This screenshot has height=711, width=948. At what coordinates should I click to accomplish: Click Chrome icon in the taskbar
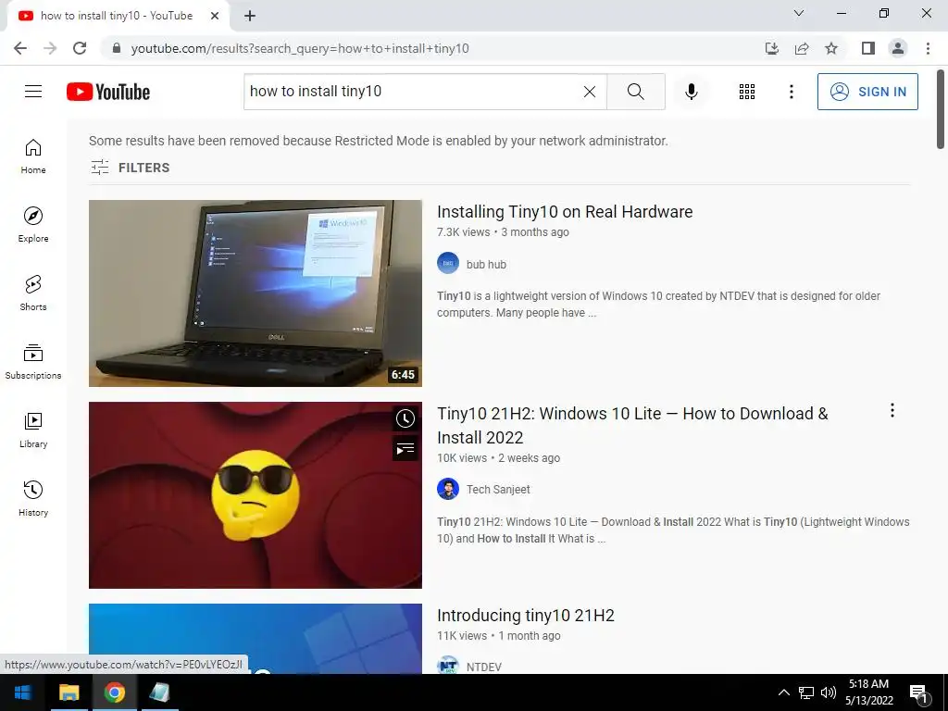click(x=114, y=692)
